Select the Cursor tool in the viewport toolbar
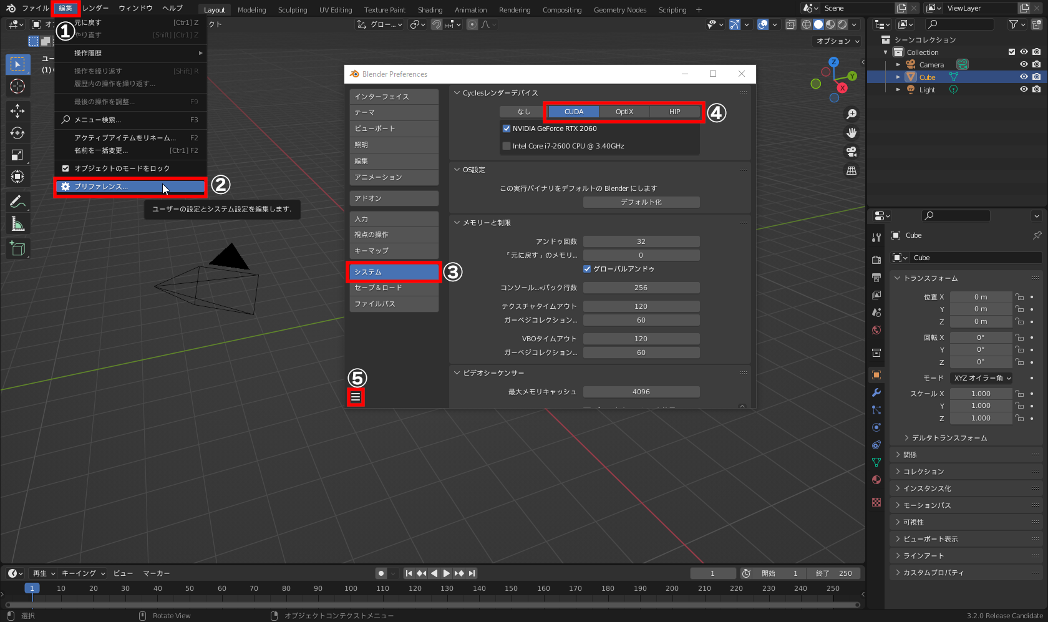 [17, 86]
